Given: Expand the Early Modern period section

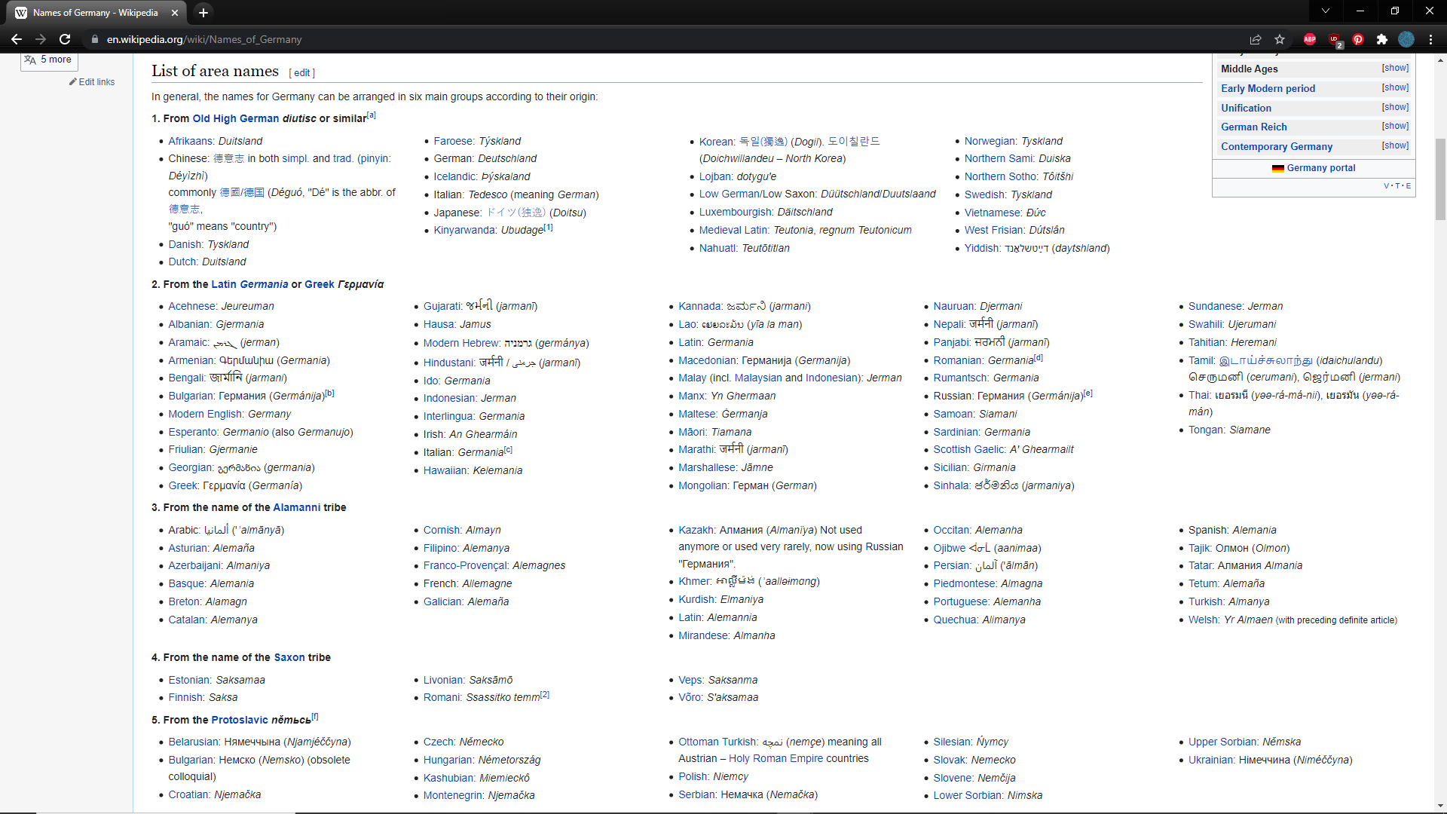Looking at the screenshot, I should (x=1395, y=87).
